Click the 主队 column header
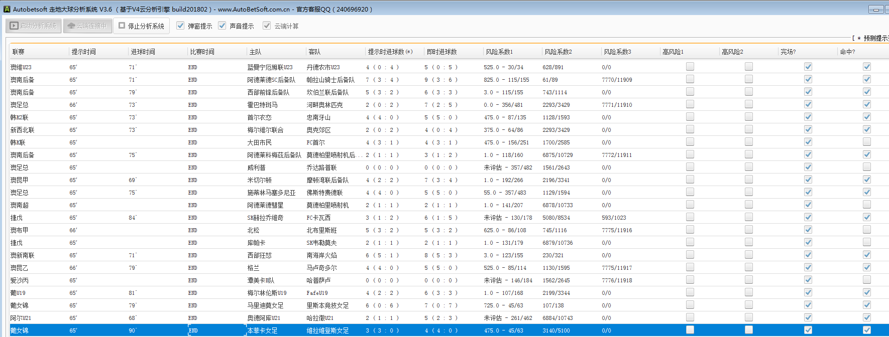 pyautogui.click(x=255, y=52)
